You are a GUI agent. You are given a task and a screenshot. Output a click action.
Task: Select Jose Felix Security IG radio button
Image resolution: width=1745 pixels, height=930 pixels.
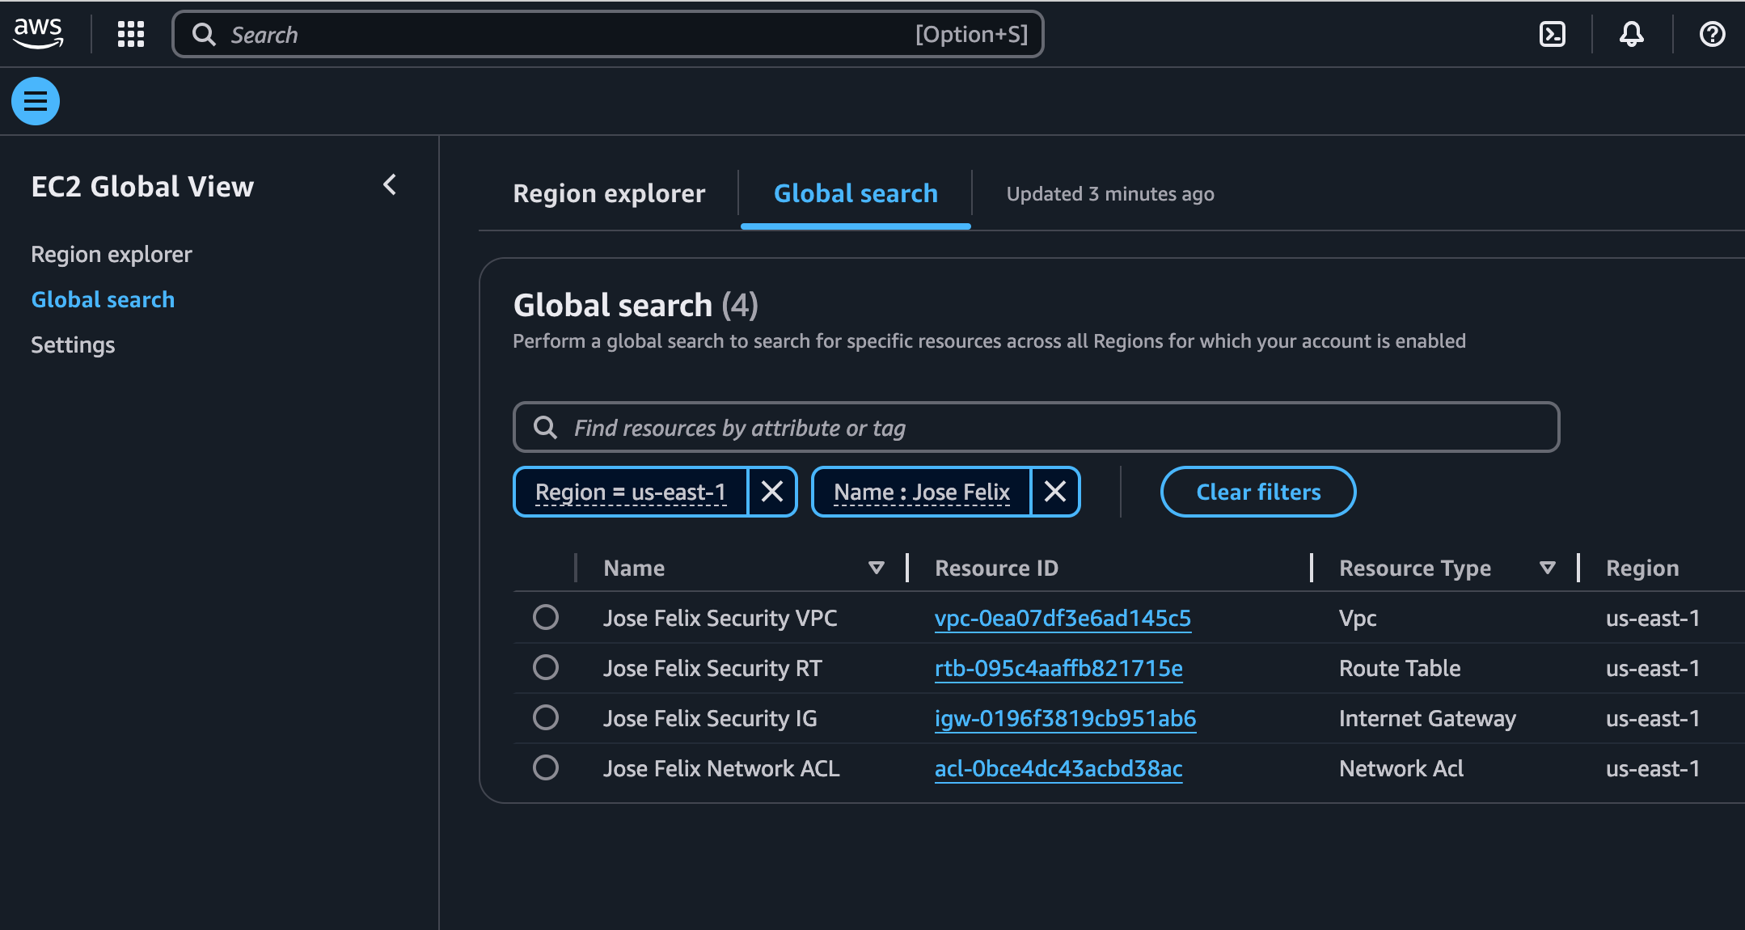(546, 717)
